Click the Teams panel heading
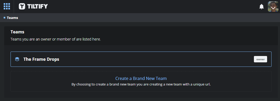The width and height of the screenshot is (280, 101). tap(17, 32)
